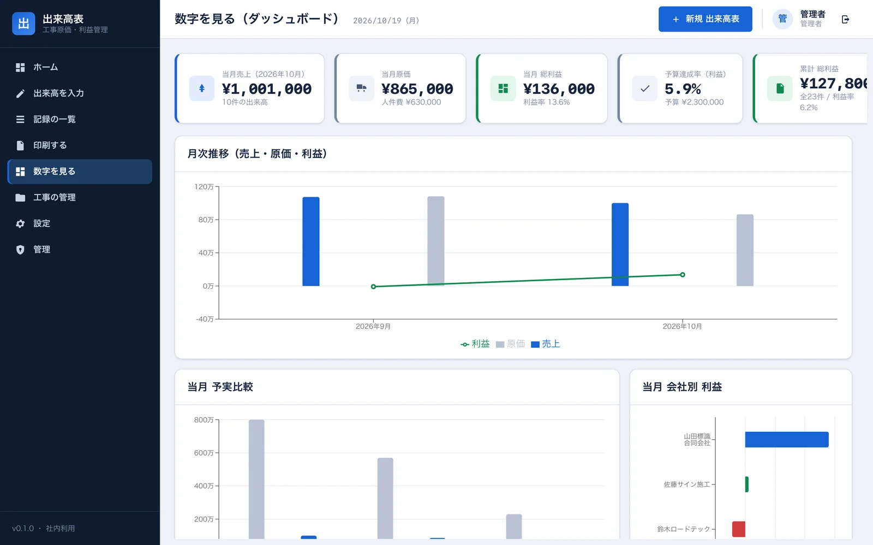
Task: Click the ¥865,000 cost value
Action: (x=417, y=89)
